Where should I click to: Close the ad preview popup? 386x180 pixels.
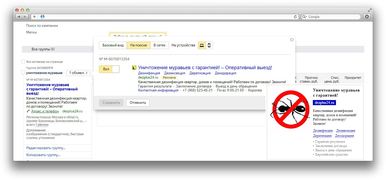pyautogui.click(x=292, y=40)
